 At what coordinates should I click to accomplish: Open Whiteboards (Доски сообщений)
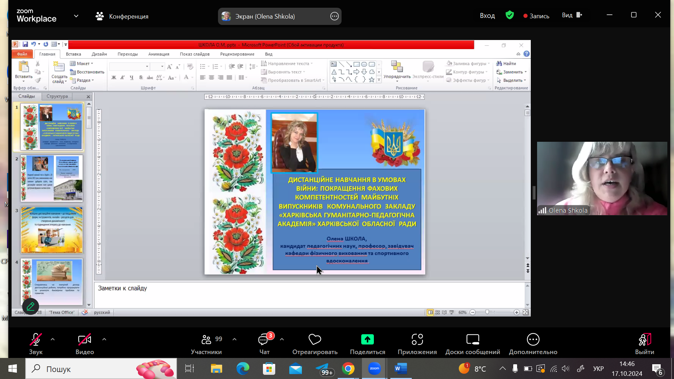pos(473,340)
